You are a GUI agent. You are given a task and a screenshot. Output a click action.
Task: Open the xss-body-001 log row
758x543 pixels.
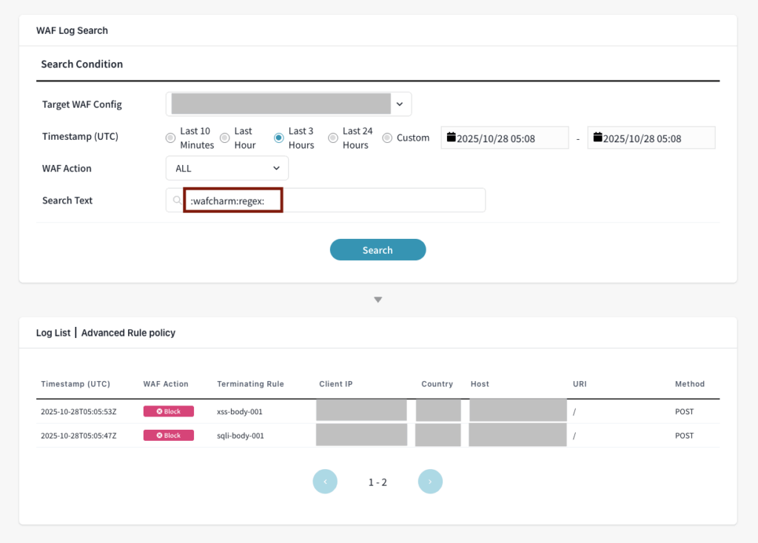pyautogui.click(x=239, y=411)
